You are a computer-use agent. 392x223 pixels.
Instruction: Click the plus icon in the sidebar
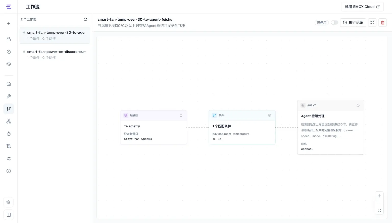click(x=9, y=23)
